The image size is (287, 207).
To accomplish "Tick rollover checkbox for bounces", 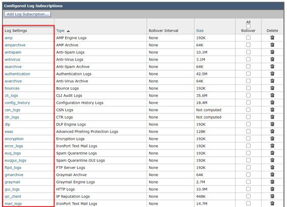I will (248, 88).
